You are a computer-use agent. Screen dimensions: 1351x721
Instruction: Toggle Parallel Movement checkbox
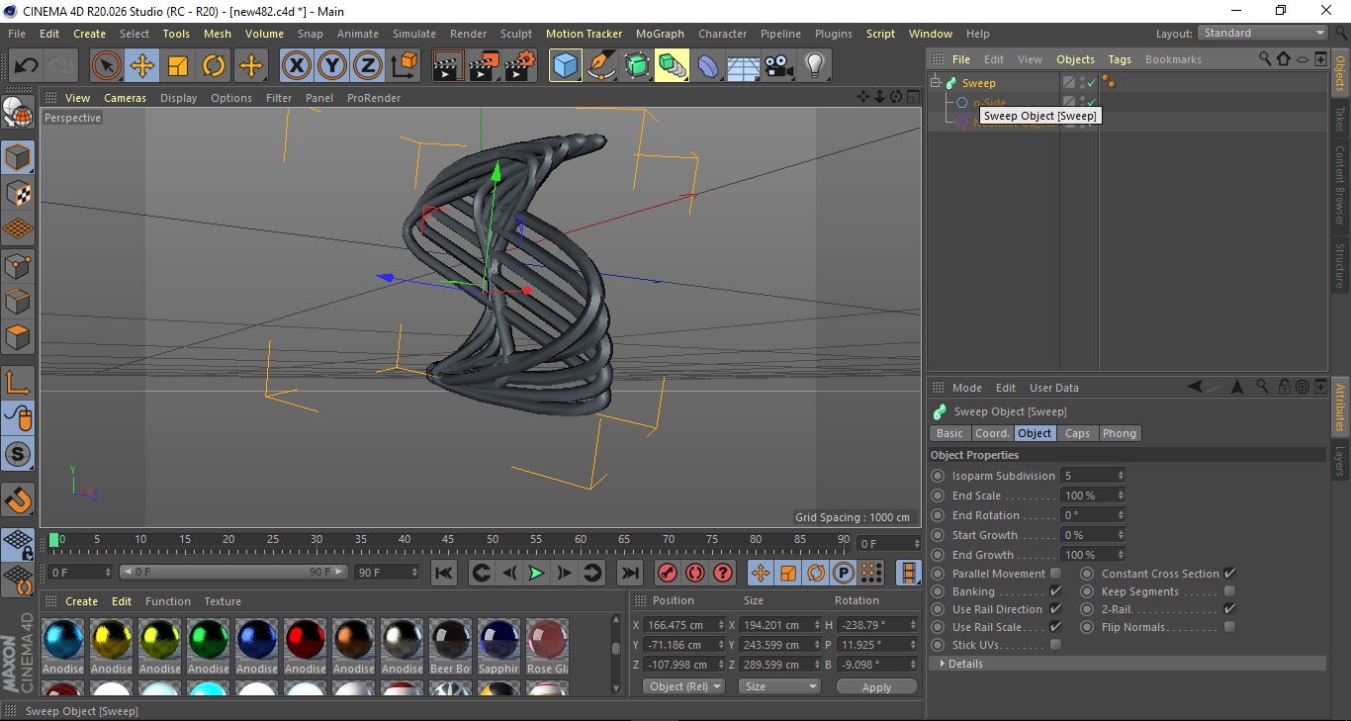(x=1055, y=574)
